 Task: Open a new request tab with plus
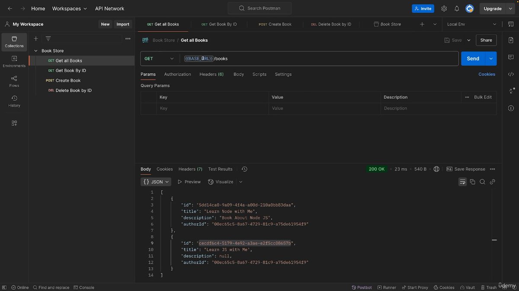(x=422, y=24)
